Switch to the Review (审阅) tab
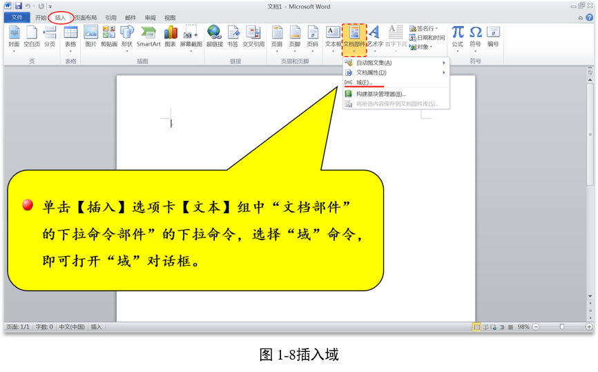Screen dimensions: 598x372 pos(151,17)
